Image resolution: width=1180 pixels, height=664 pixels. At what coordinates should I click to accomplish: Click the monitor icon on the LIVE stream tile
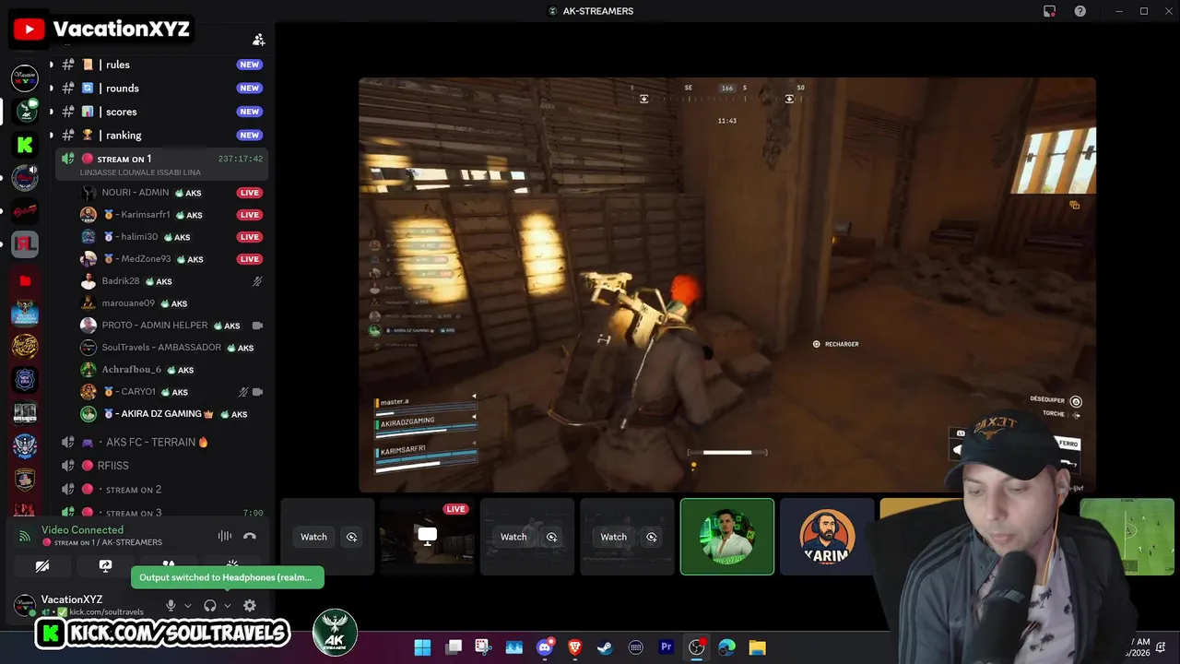[427, 536]
